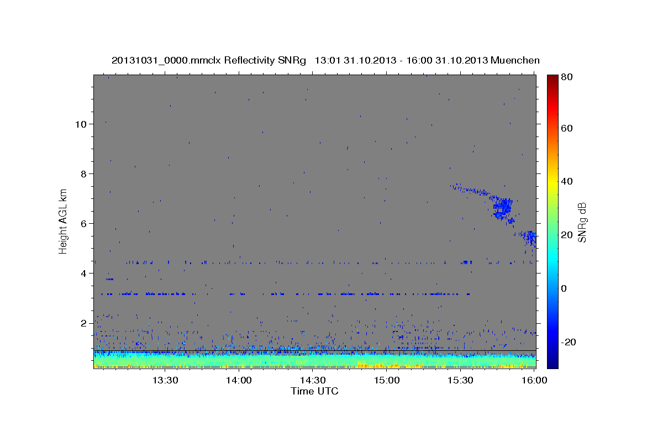Click the '15:30' time tick label
The height and width of the screenshot is (442, 663).
(460, 380)
